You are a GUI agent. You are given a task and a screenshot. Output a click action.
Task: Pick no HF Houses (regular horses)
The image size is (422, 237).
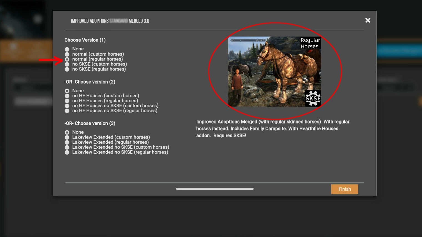[x=67, y=101]
